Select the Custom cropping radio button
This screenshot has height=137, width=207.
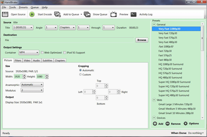pos(80,74)
